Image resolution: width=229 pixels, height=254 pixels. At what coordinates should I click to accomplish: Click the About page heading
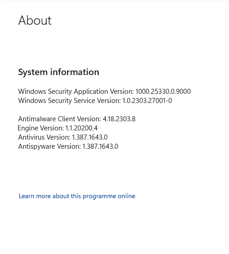click(x=35, y=21)
